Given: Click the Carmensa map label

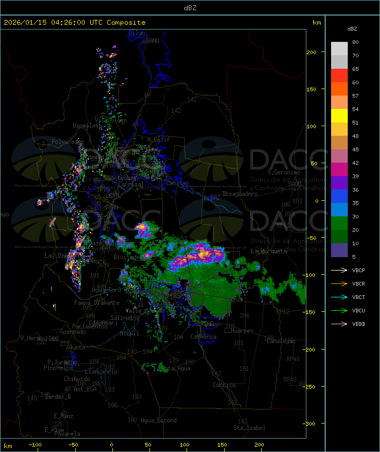Looking at the screenshot, I should pos(203,337).
